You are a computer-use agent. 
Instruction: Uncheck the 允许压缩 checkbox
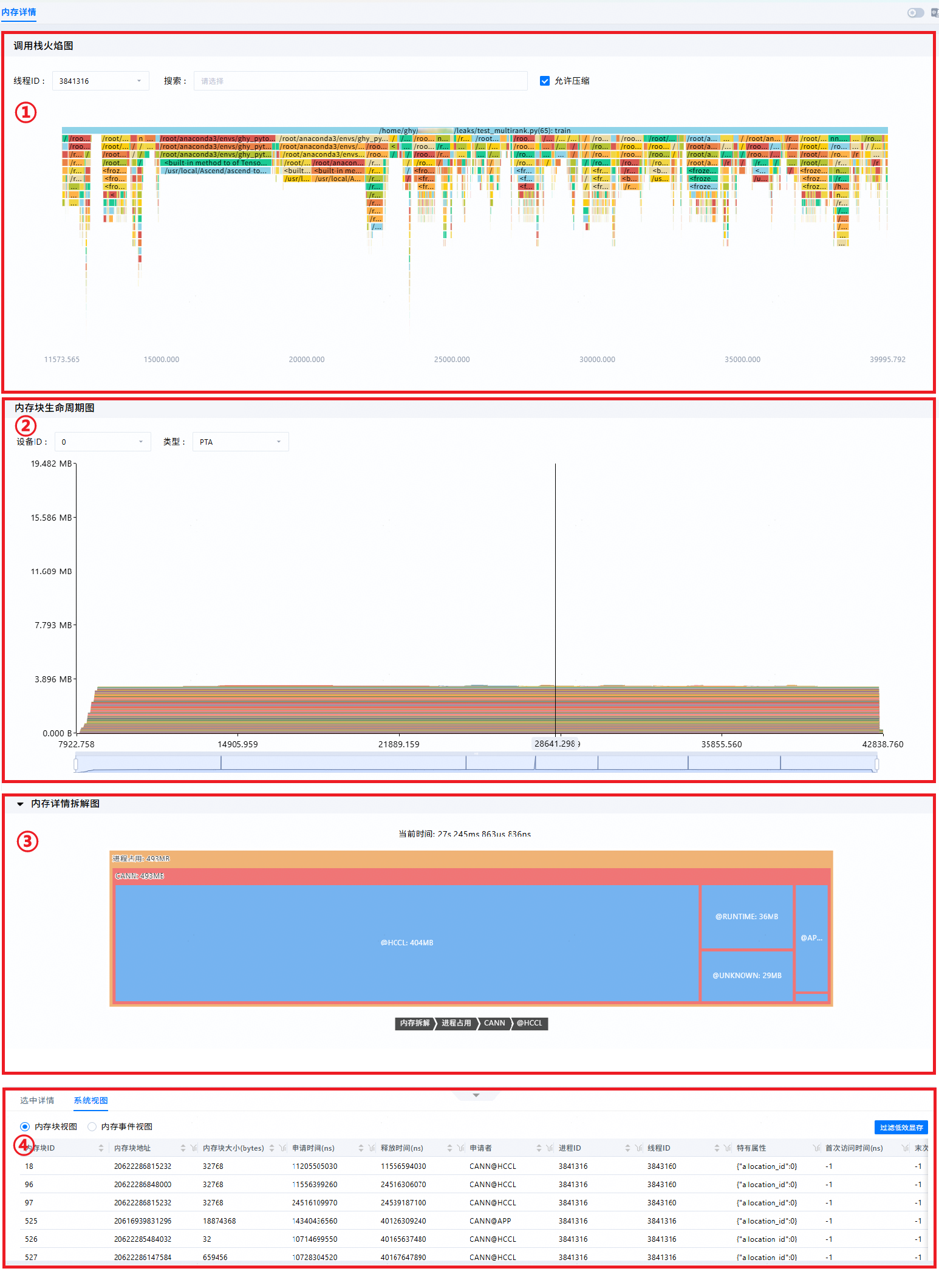tap(545, 81)
